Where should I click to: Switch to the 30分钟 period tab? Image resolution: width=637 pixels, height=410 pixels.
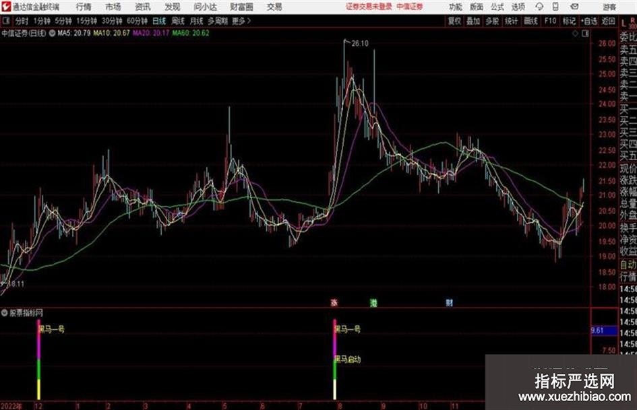click(x=112, y=21)
